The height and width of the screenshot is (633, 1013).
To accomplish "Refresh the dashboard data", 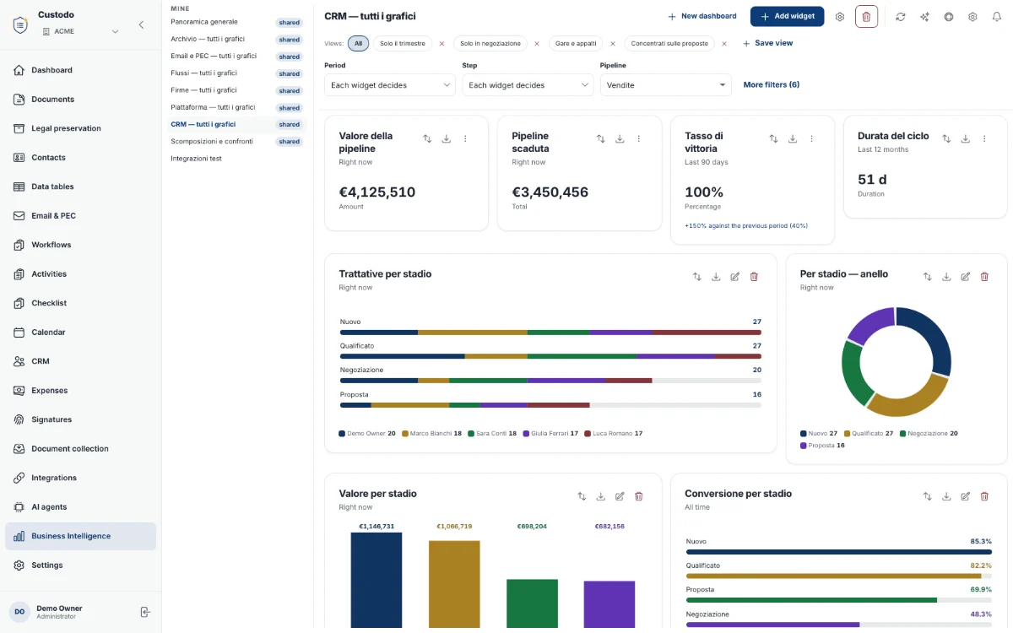I will pos(901,16).
